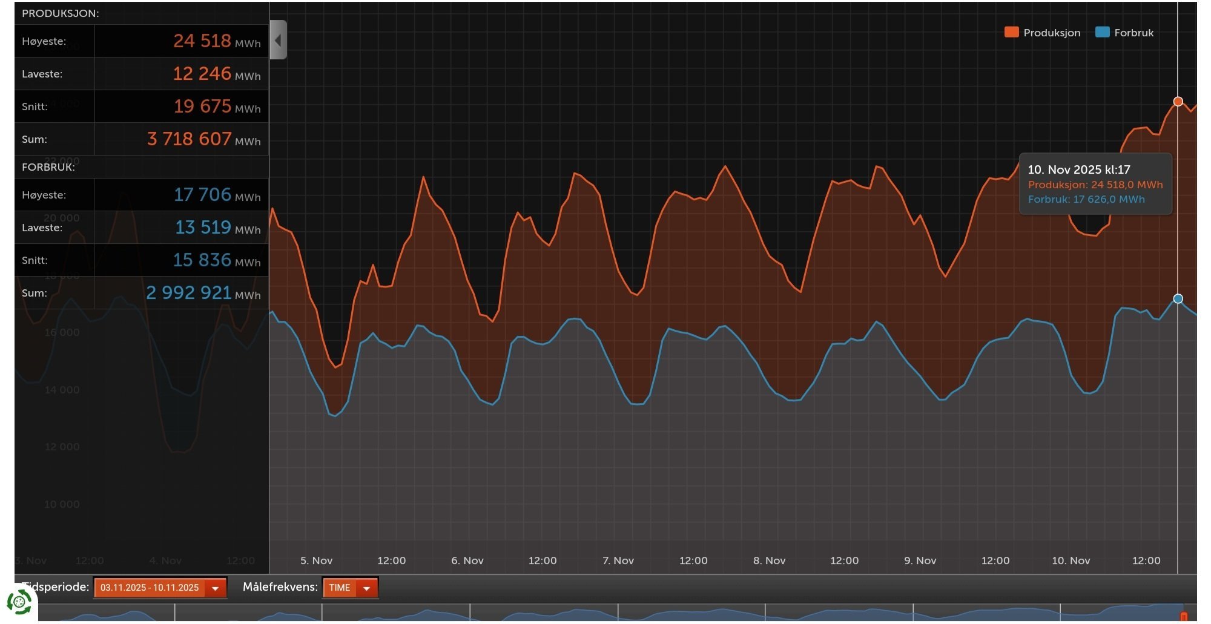Open the Målefrekvens TIME dropdown

point(350,588)
